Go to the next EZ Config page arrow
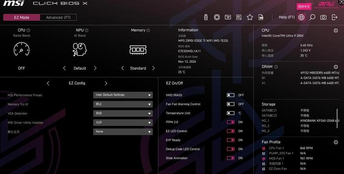The image size is (344, 174). click(106, 83)
